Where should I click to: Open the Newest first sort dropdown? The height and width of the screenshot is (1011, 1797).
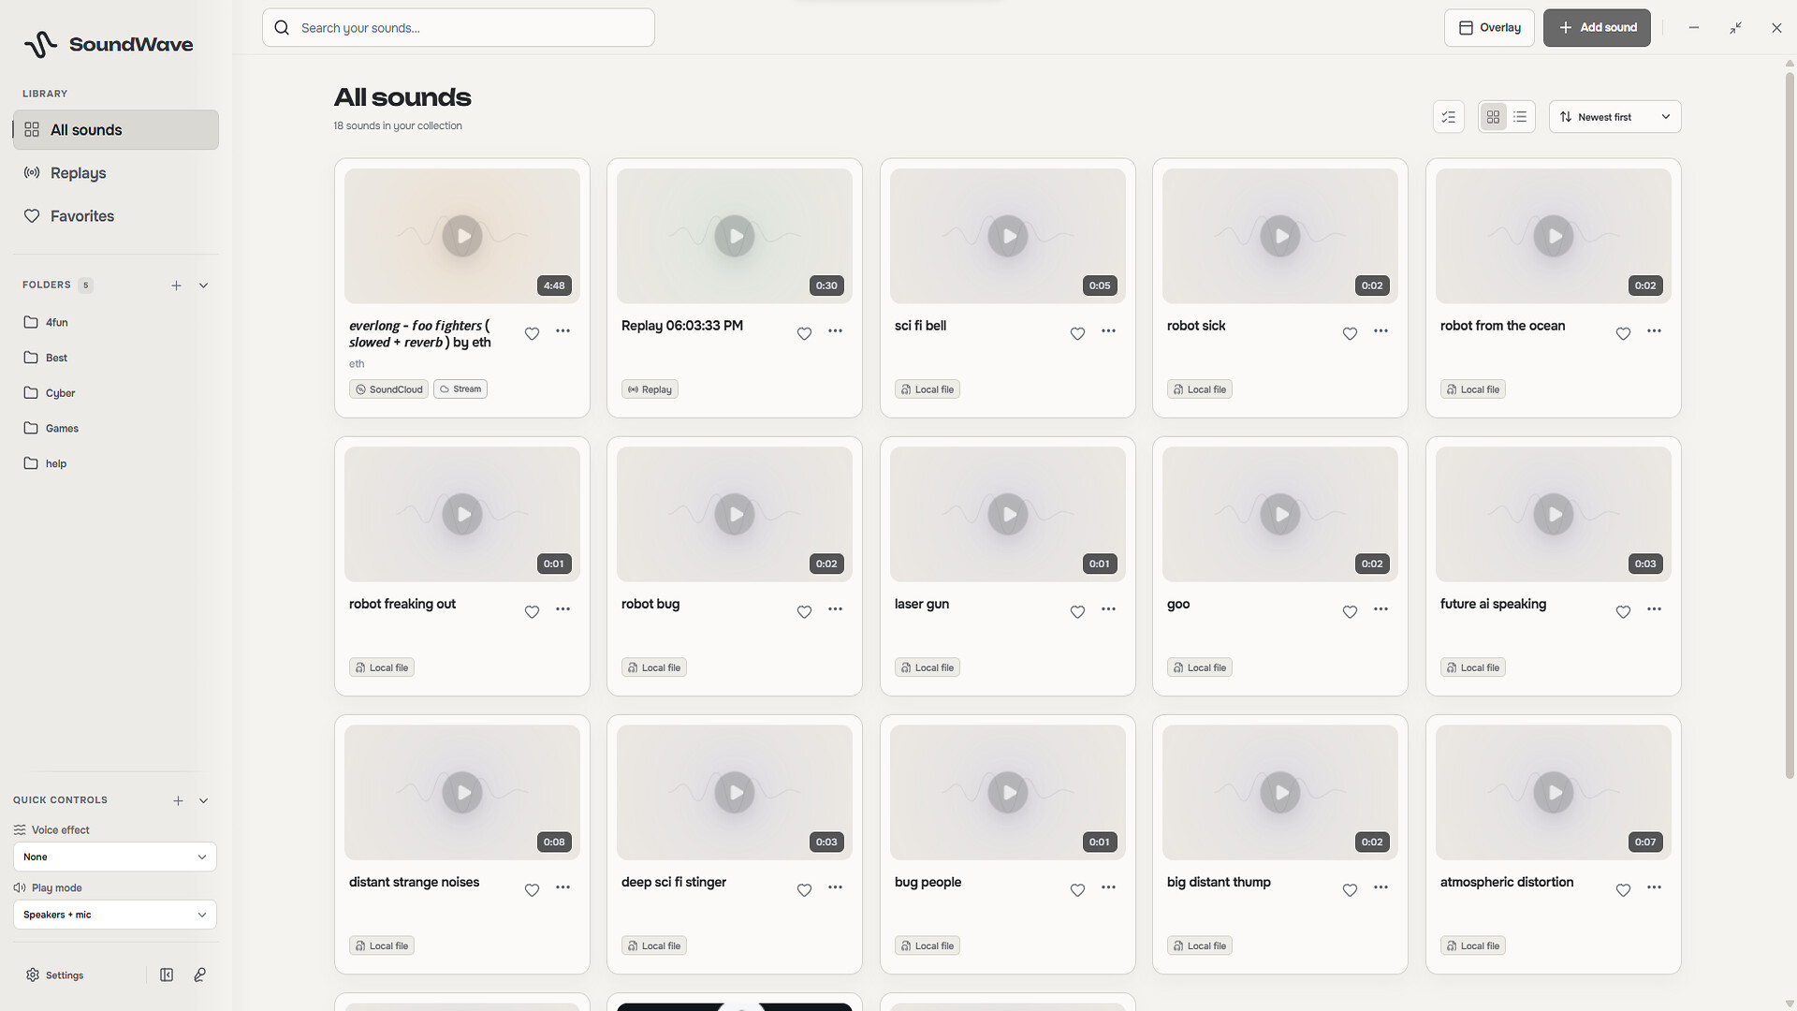click(1614, 117)
